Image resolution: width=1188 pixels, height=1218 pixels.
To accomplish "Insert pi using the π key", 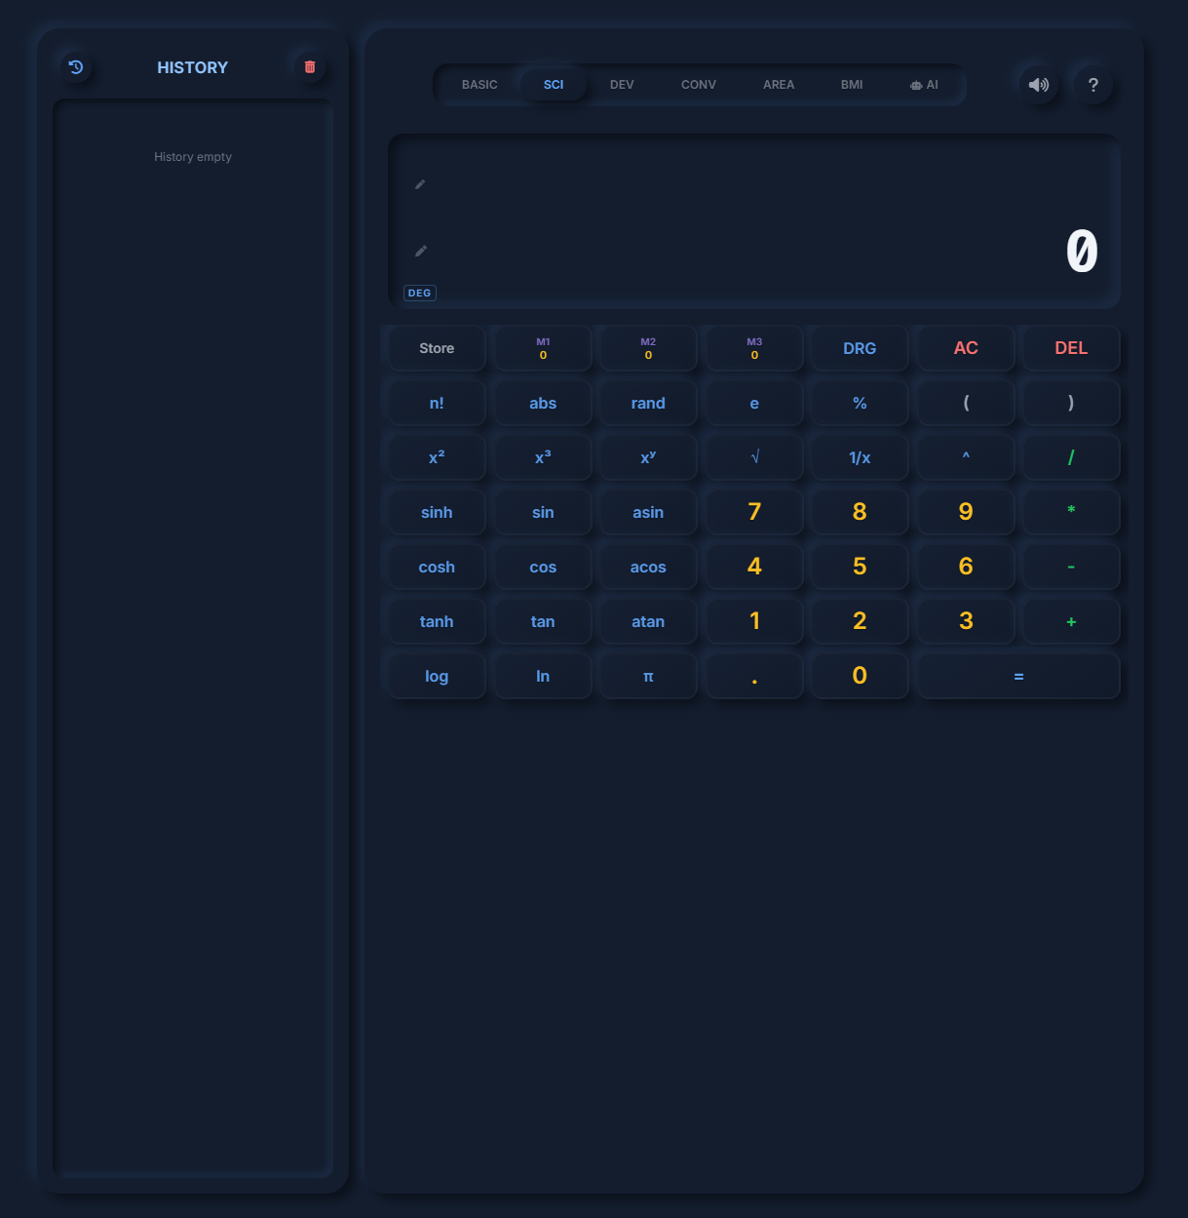I will point(647,675).
